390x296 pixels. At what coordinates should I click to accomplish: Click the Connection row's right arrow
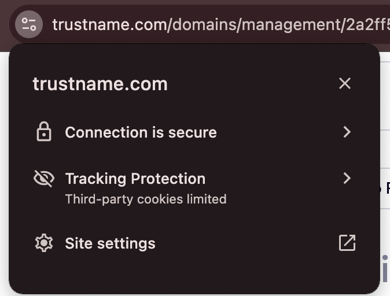tap(347, 132)
